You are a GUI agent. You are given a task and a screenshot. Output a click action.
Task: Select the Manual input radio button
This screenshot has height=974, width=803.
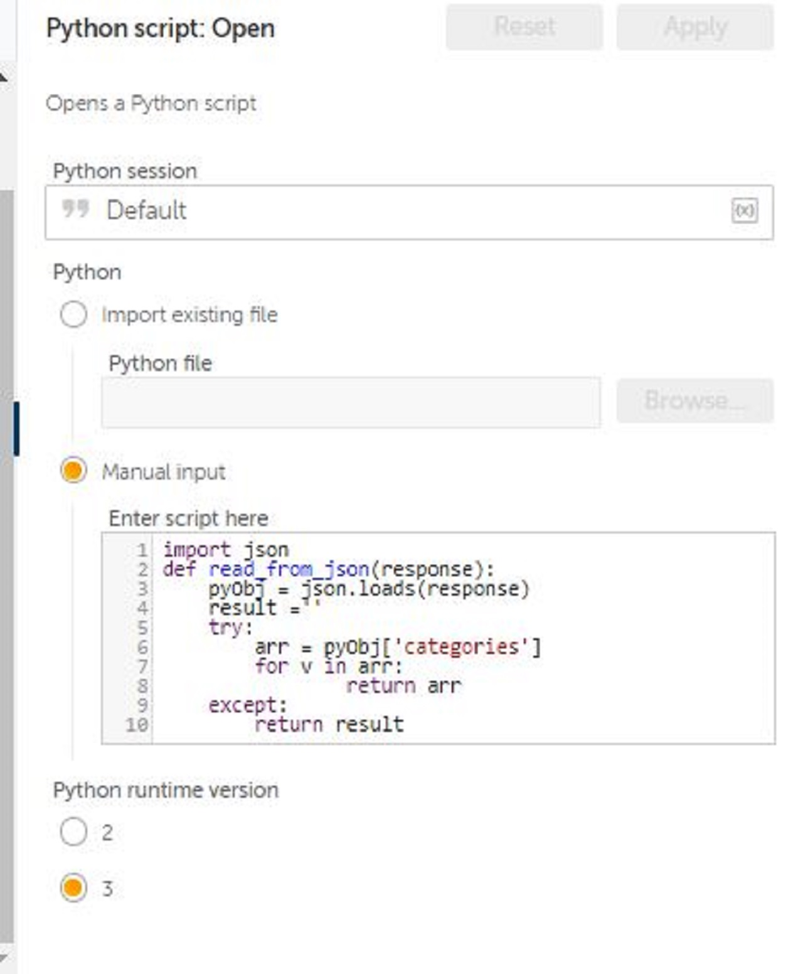[x=73, y=471]
